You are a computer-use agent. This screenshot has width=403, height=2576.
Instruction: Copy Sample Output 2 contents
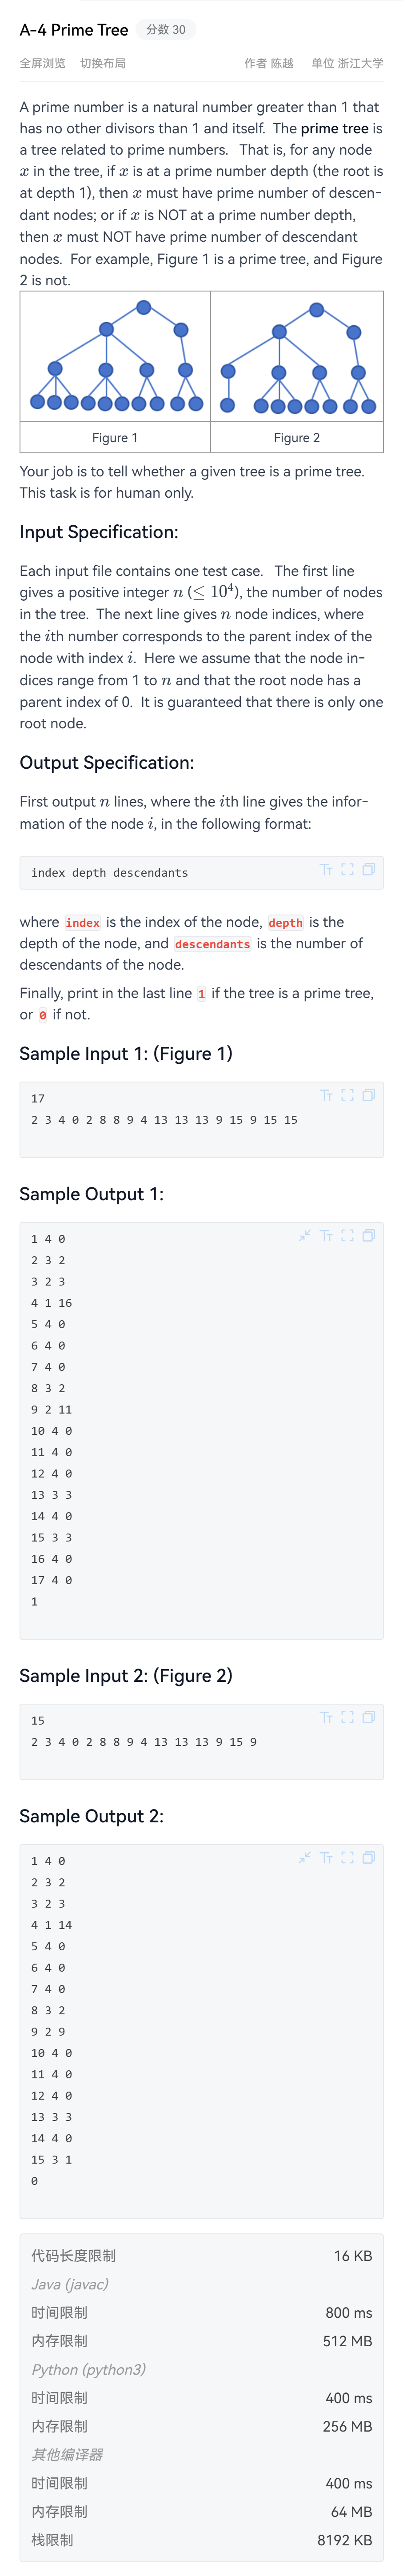tap(368, 1858)
